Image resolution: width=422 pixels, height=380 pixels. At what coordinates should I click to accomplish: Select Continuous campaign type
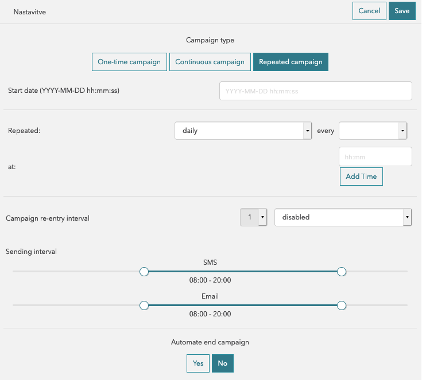pyautogui.click(x=210, y=62)
